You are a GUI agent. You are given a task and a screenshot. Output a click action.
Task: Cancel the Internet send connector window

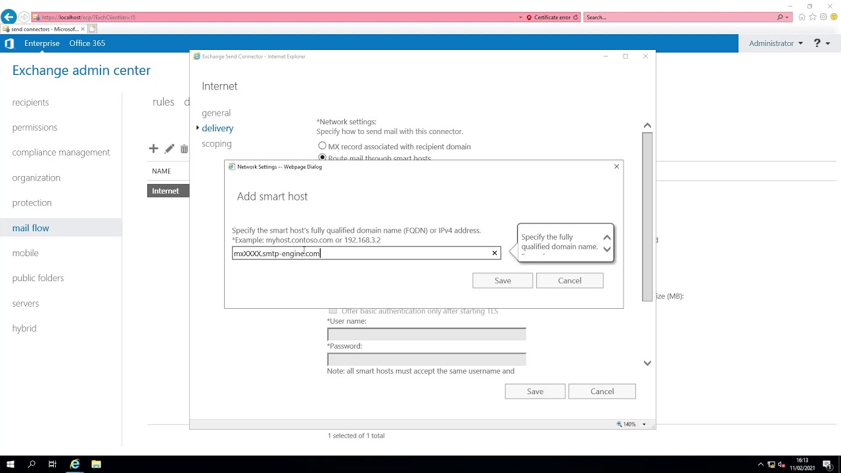coord(602,392)
